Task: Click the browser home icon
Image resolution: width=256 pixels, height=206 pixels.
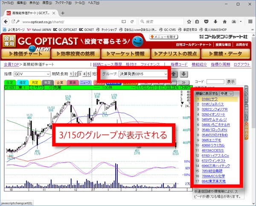Action: coord(225,21)
